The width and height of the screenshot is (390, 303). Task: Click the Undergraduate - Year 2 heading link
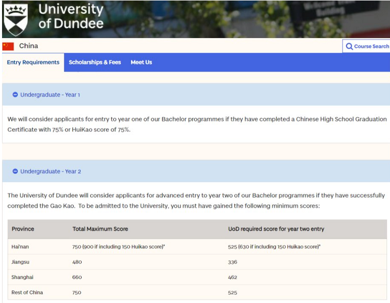(50, 171)
